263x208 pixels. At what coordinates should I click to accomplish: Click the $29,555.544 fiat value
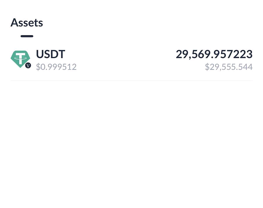click(229, 67)
